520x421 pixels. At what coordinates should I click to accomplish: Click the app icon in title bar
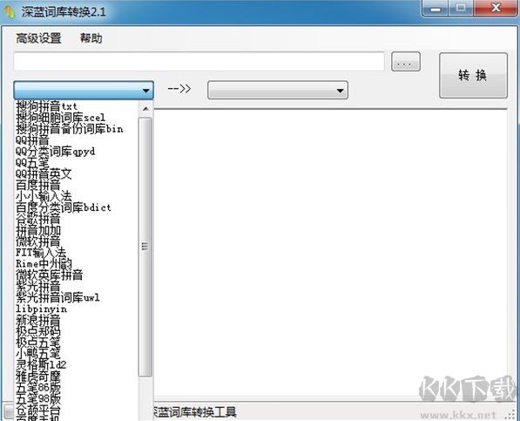[10, 12]
